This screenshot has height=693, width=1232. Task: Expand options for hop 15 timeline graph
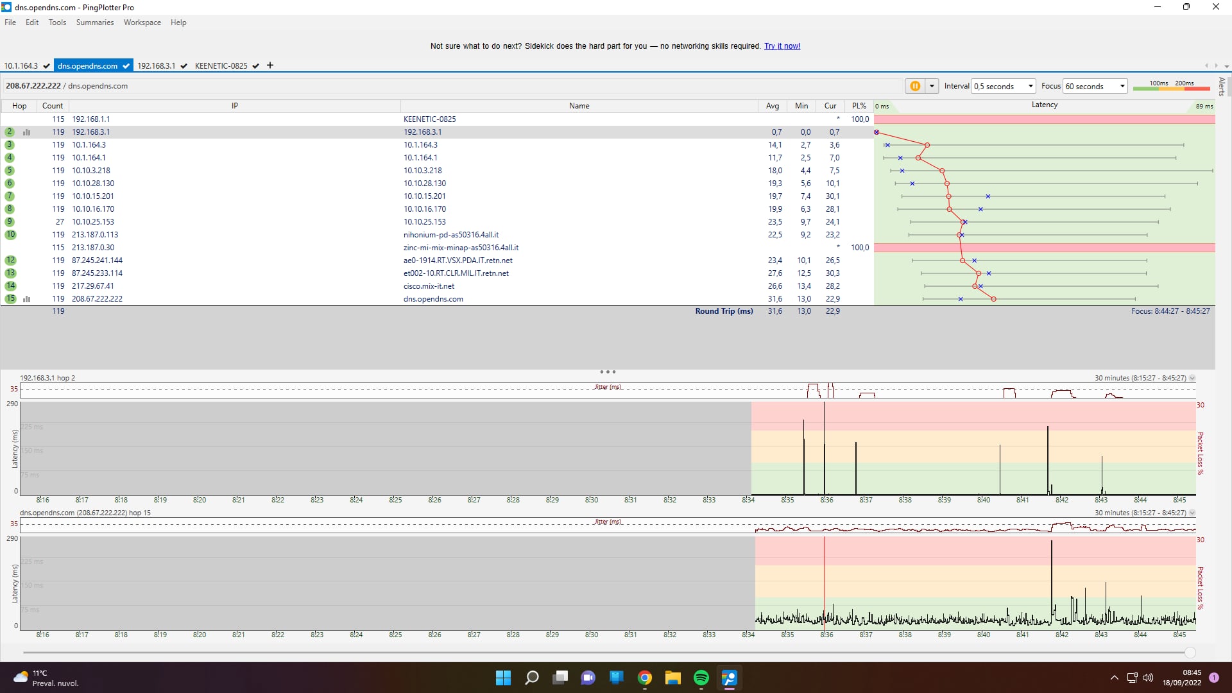coord(1192,513)
